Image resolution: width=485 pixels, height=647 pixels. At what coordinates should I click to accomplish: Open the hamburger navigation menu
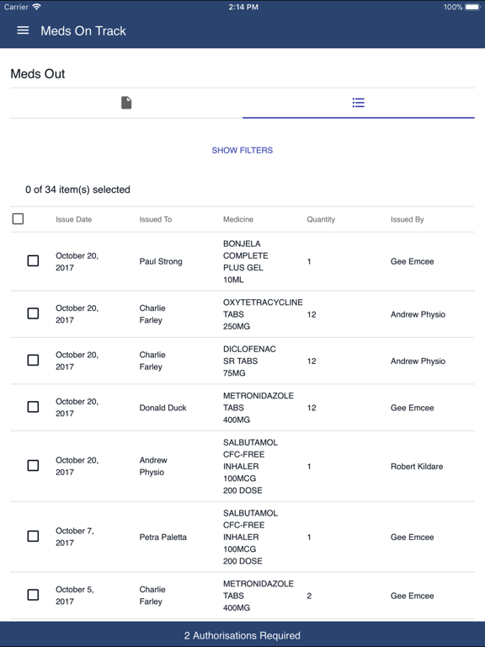click(x=23, y=30)
